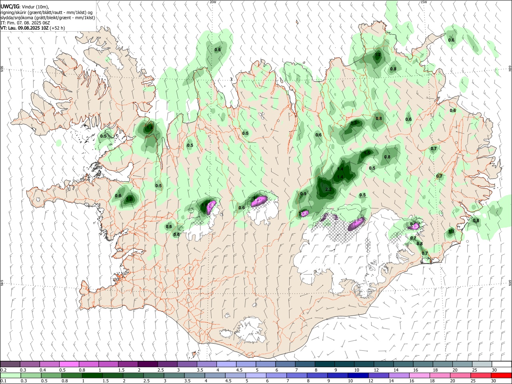Click the 'UWC/IG: Vindur (10m),' title line
This screenshot has height=384, width=512.
tap(25, 7)
